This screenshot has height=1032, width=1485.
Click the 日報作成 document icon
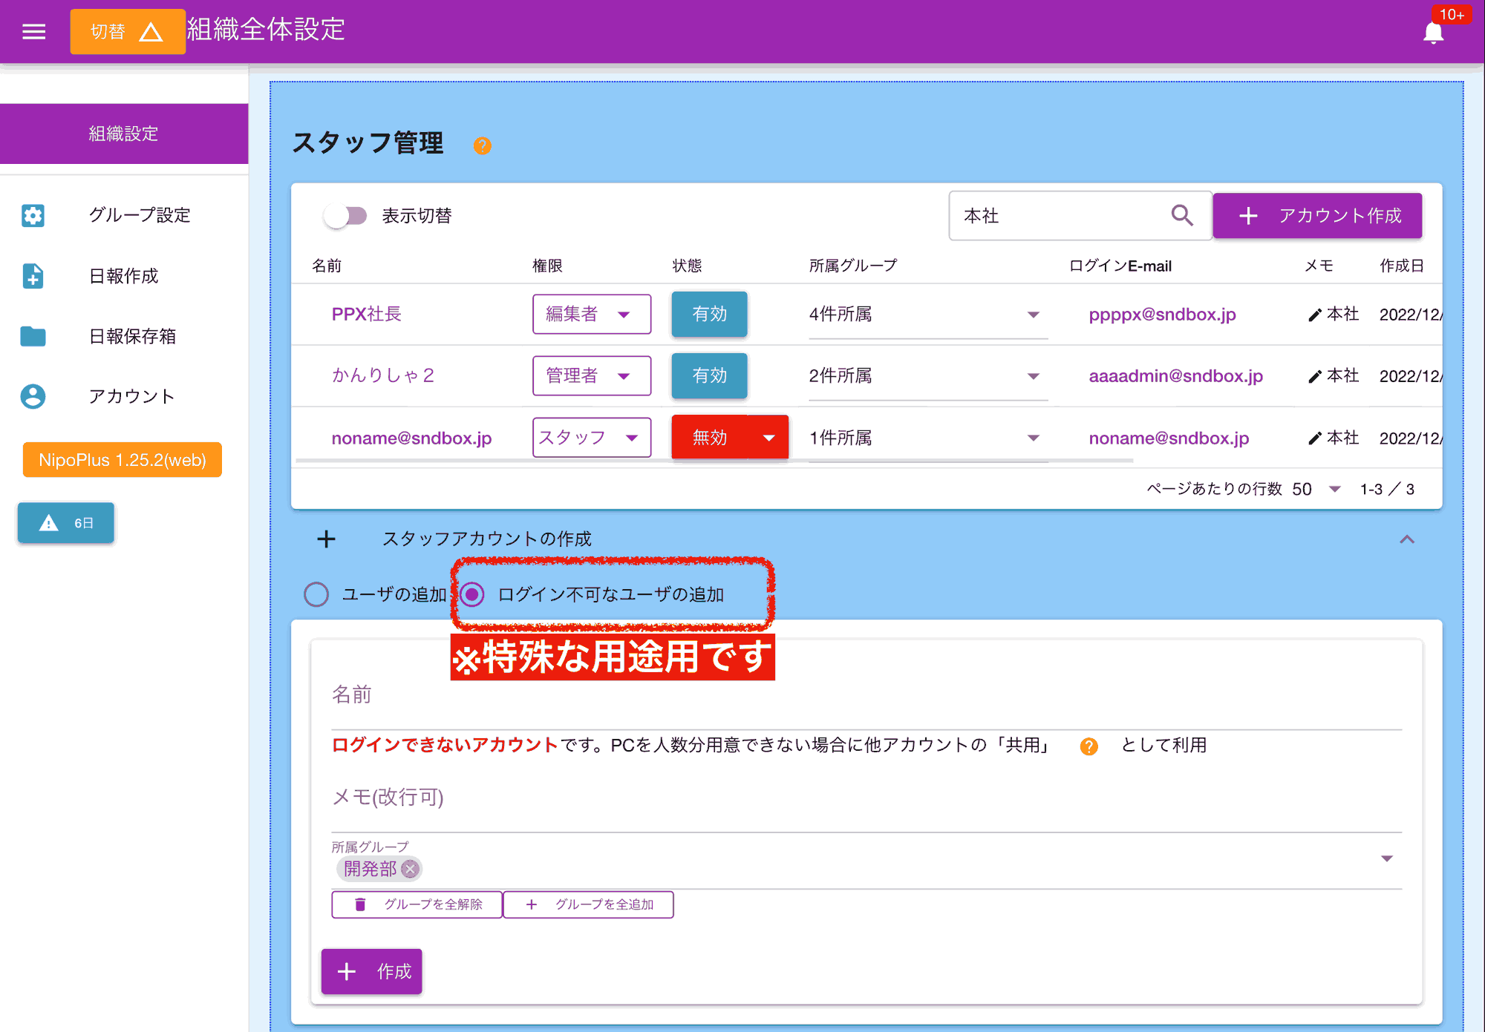33,276
